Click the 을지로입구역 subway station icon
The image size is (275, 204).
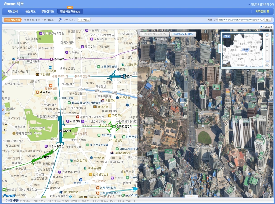click(114, 126)
